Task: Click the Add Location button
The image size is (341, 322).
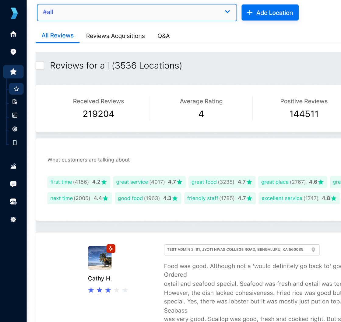Action: point(270,12)
